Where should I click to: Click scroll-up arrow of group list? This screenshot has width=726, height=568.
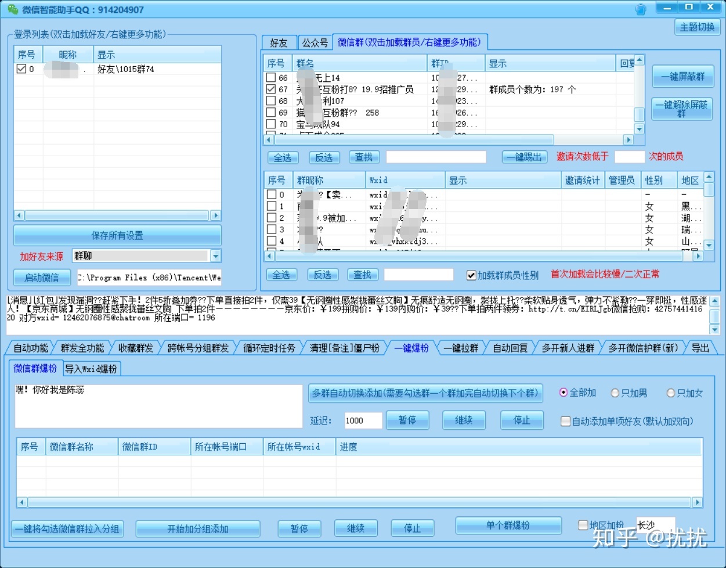(x=639, y=60)
